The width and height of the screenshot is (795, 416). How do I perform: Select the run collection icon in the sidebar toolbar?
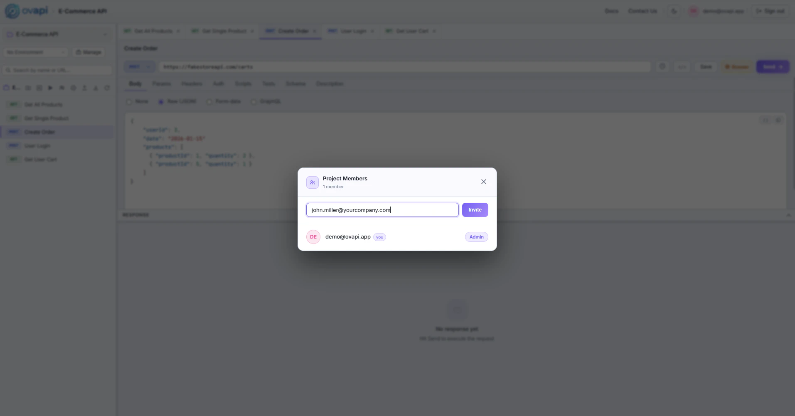pyautogui.click(x=50, y=88)
